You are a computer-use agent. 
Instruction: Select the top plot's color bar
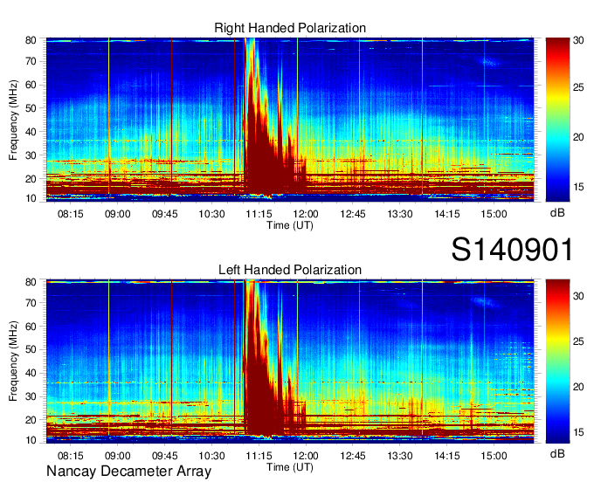click(557, 120)
